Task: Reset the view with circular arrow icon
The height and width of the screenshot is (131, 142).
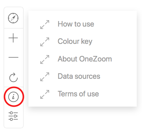Action: [x=13, y=78]
